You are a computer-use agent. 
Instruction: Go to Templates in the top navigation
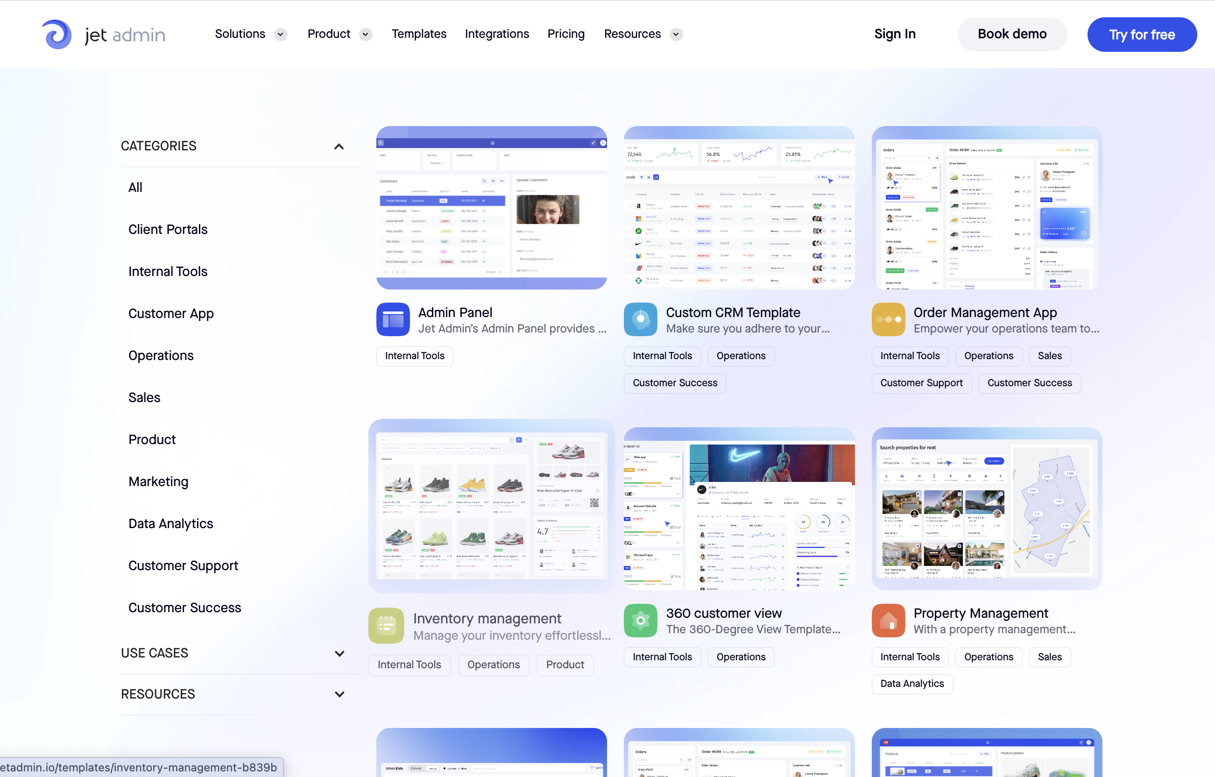(x=419, y=34)
